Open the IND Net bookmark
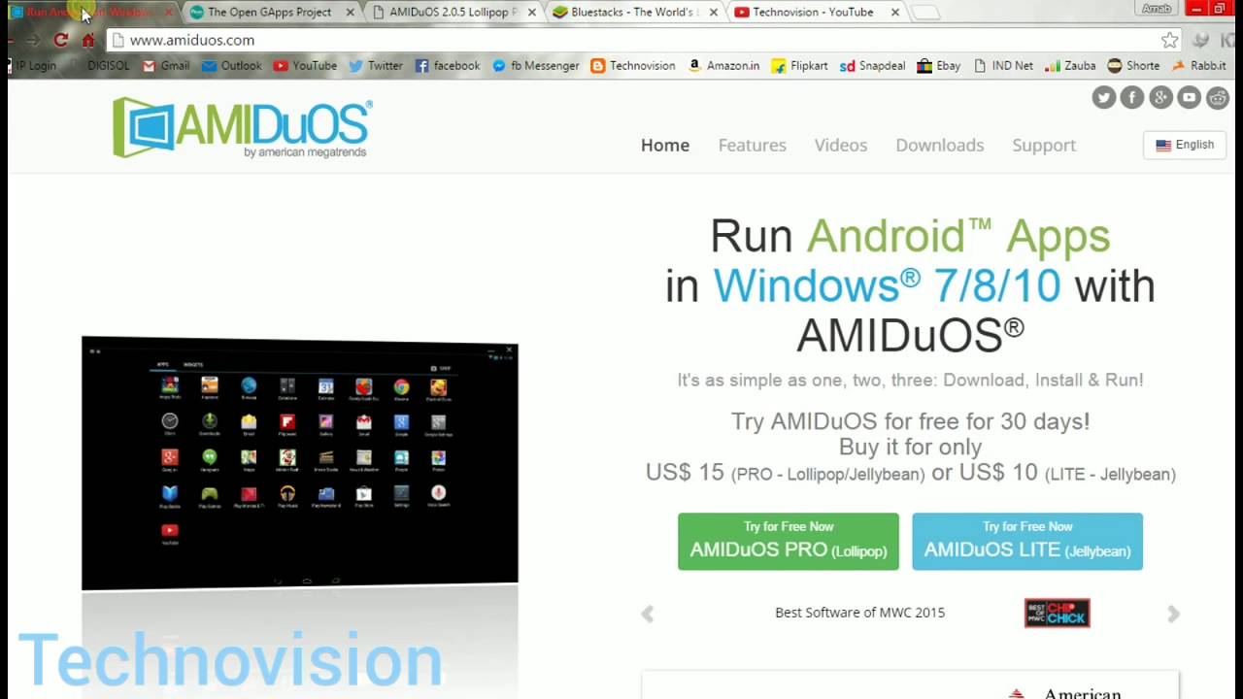Screen dimensions: 1243x699 [x=1003, y=65]
